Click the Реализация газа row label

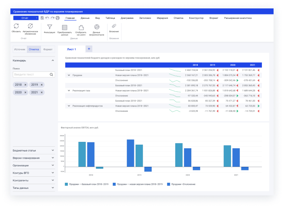(81, 91)
